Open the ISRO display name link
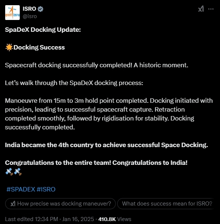The width and height of the screenshot is (220, 224). (x=30, y=9)
